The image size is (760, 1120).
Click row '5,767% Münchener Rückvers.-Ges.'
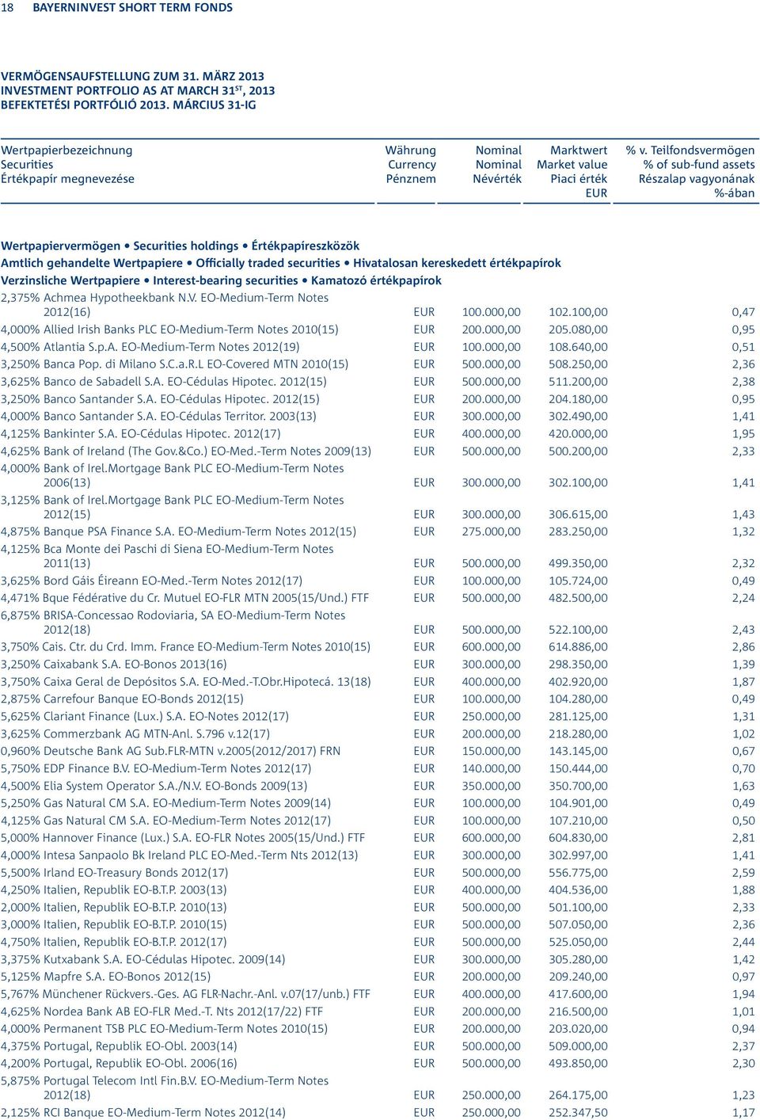click(378, 994)
